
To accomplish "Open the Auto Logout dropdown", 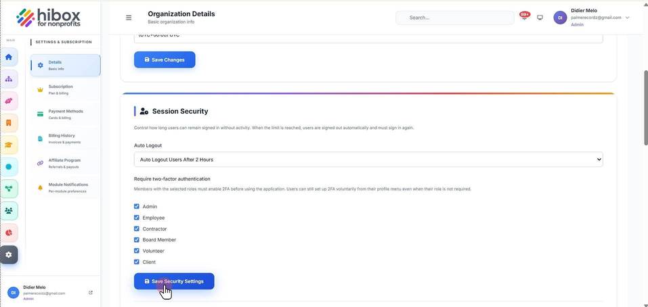I will 368,160.
